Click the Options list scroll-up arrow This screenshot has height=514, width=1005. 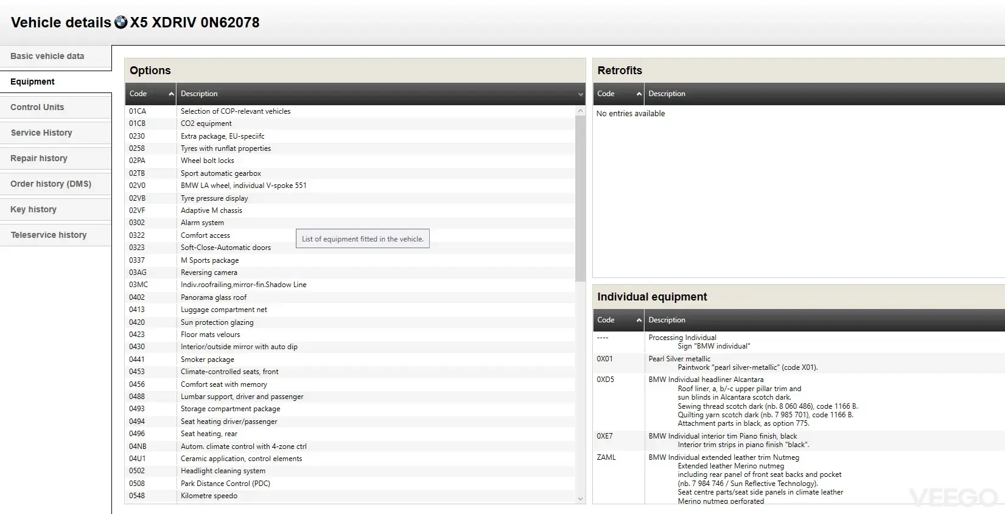coord(580,111)
